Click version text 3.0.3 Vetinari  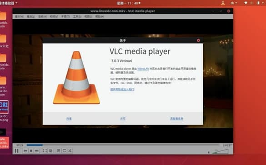(122, 61)
